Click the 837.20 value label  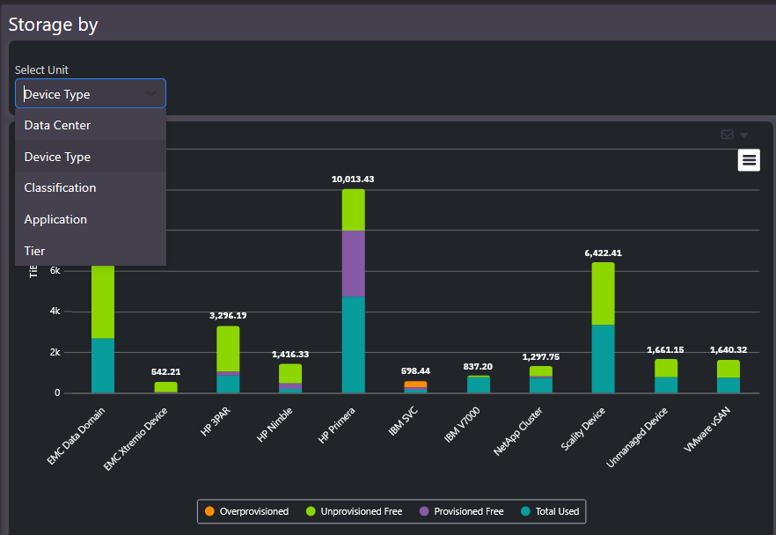pyautogui.click(x=478, y=366)
